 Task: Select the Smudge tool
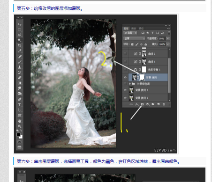click(x=19, y=88)
